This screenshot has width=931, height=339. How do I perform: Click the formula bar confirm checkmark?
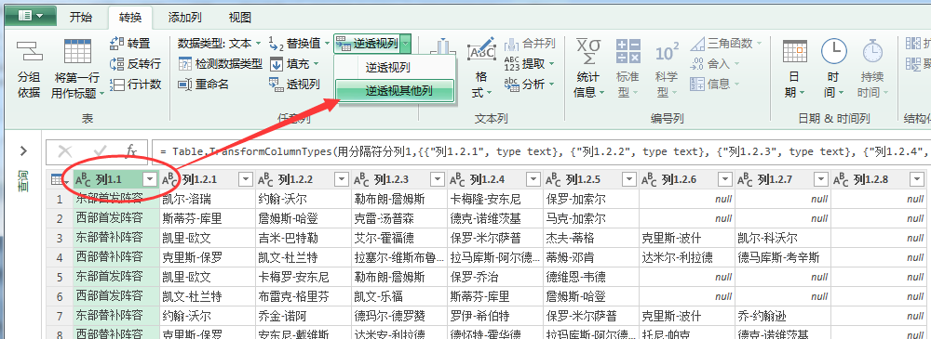point(100,151)
